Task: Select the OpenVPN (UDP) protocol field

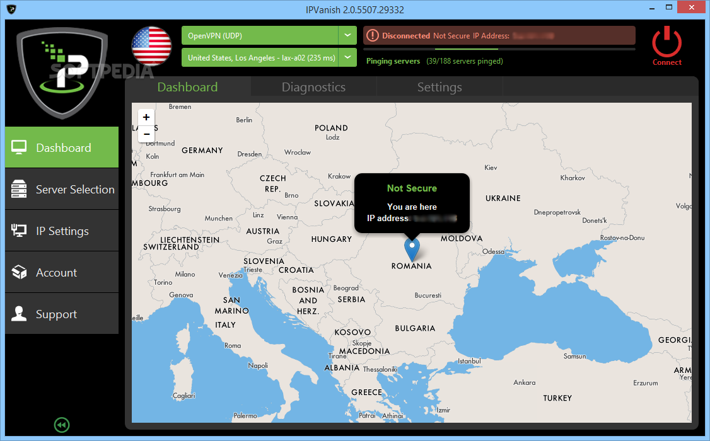Action: point(260,35)
